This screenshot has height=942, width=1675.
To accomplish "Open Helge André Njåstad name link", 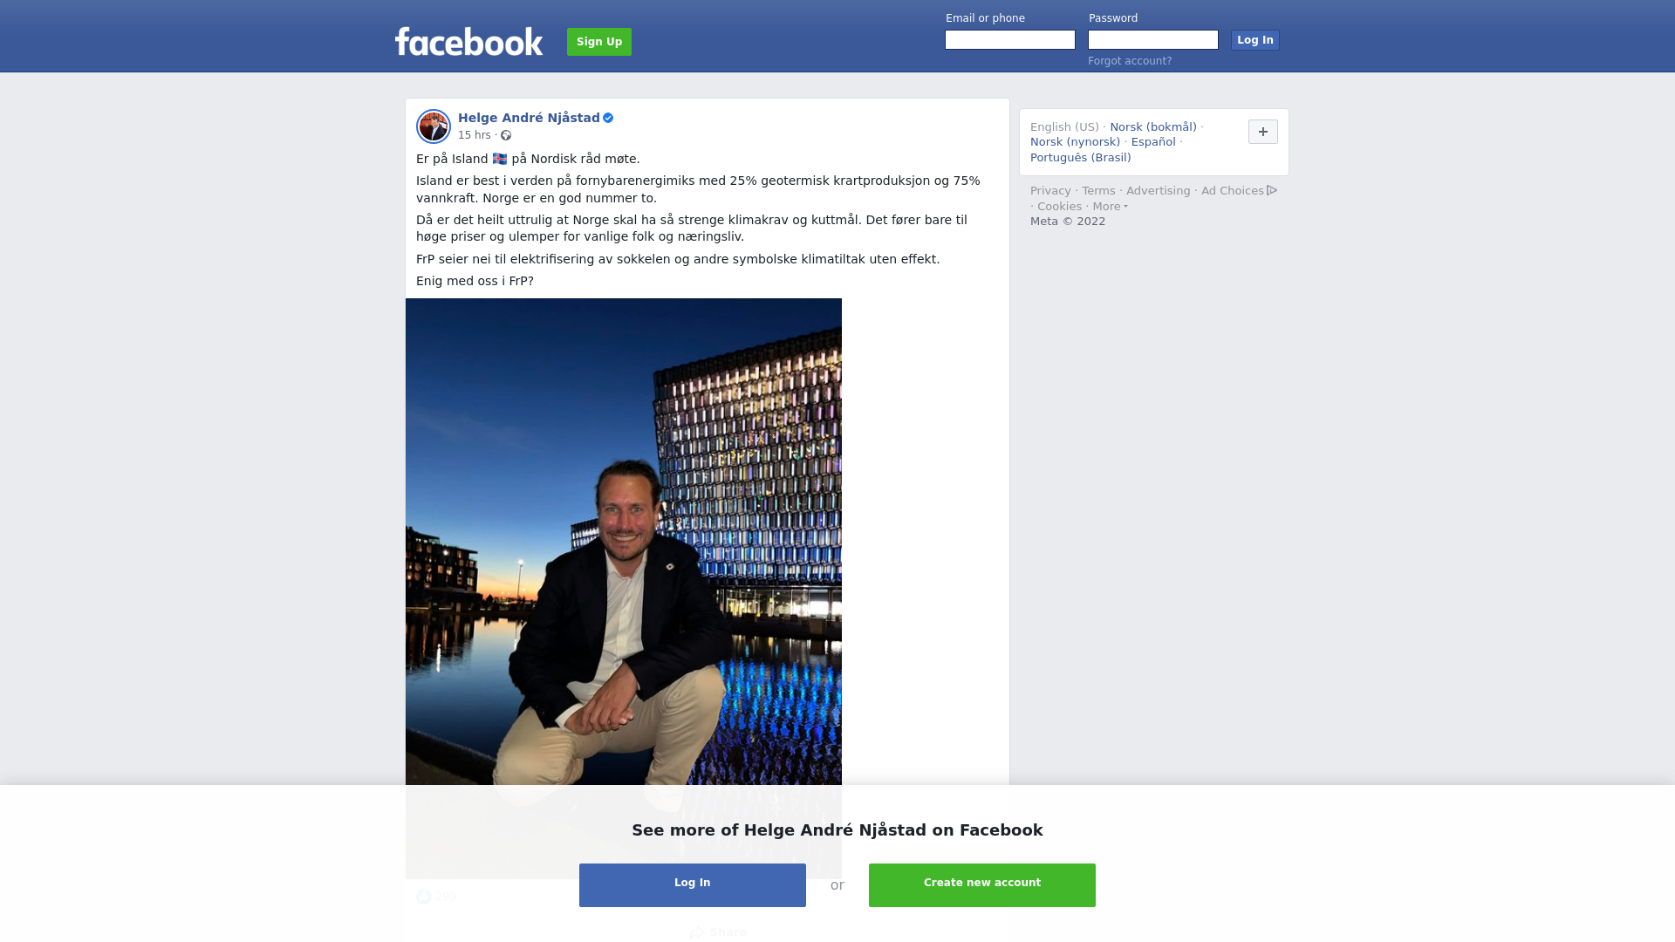I will (x=529, y=118).
